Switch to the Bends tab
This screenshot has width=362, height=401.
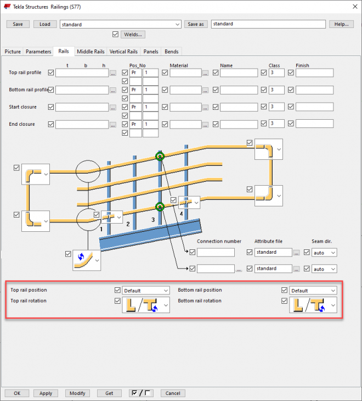click(x=172, y=52)
